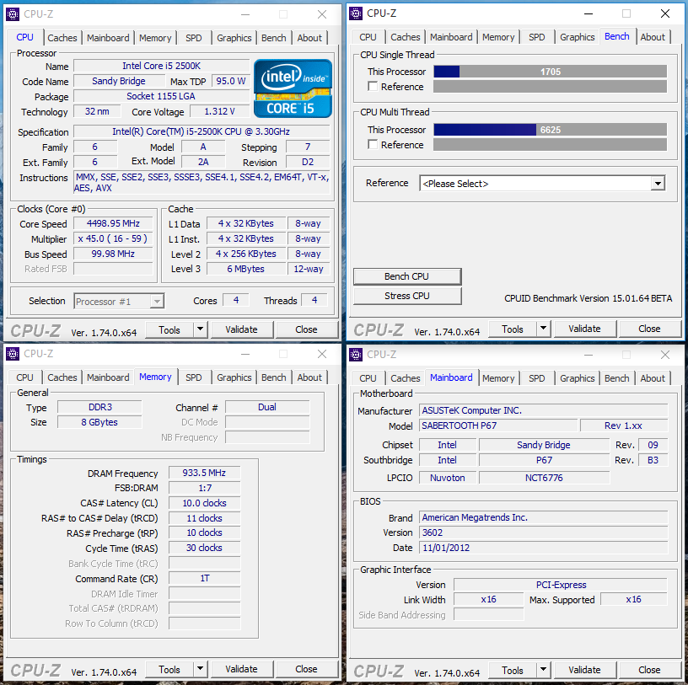688x685 pixels.
Task: Enable the Reference checkbox under CPU Multi Thread
Action: (x=373, y=144)
